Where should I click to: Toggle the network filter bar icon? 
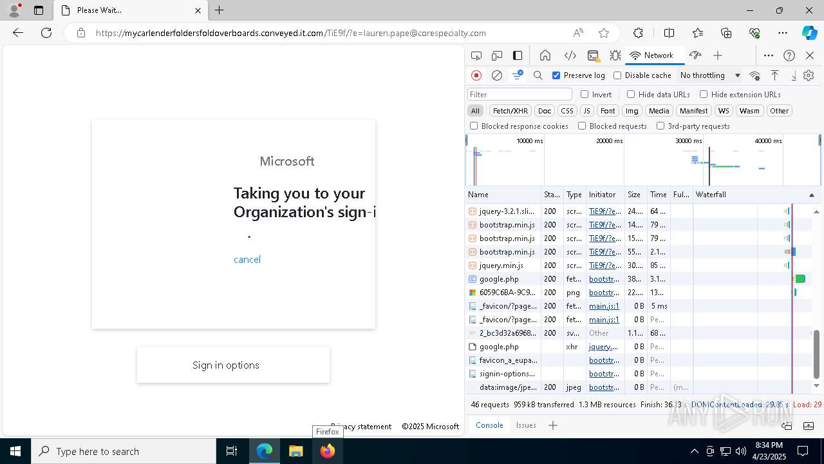click(518, 75)
